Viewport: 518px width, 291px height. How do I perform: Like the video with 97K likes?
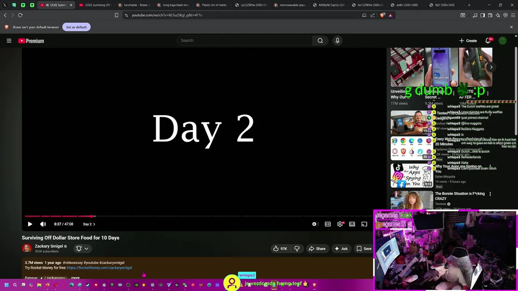point(280,249)
